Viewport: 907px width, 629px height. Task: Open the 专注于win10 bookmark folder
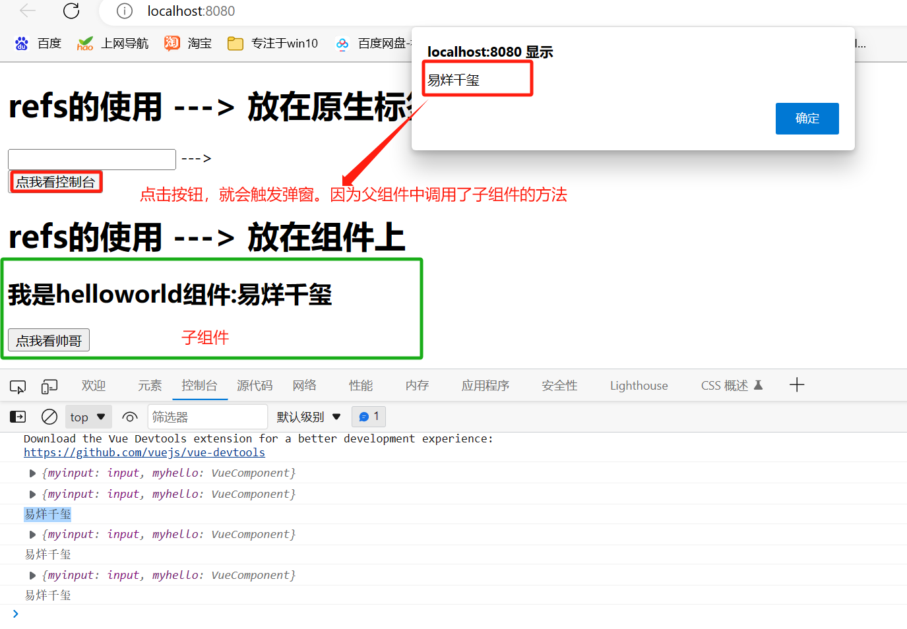(272, 44)
